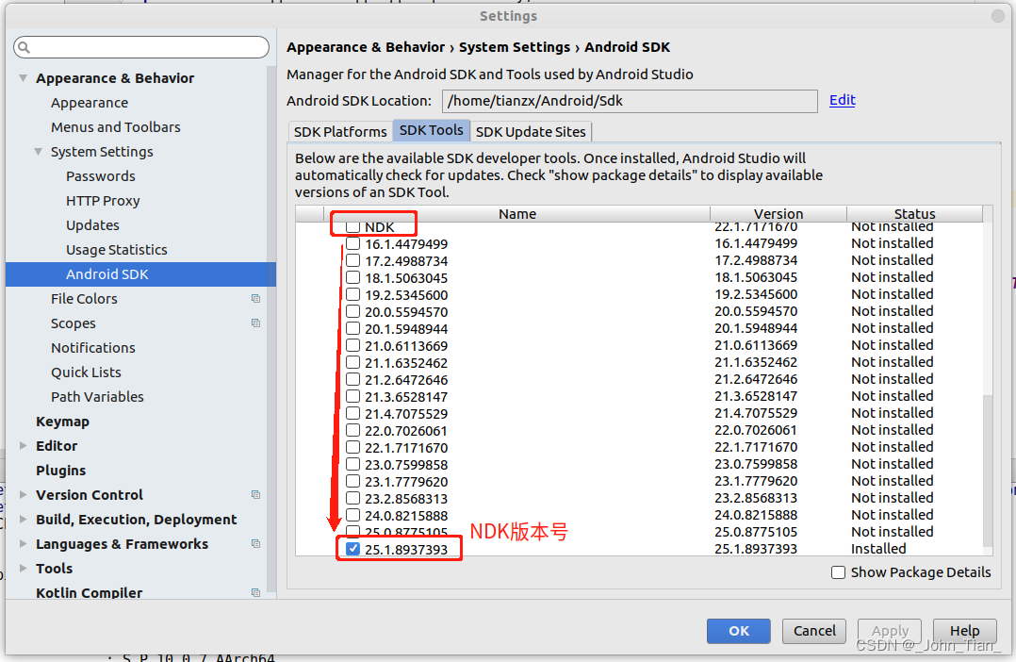Sort list by Status column header

coord(915,214)
